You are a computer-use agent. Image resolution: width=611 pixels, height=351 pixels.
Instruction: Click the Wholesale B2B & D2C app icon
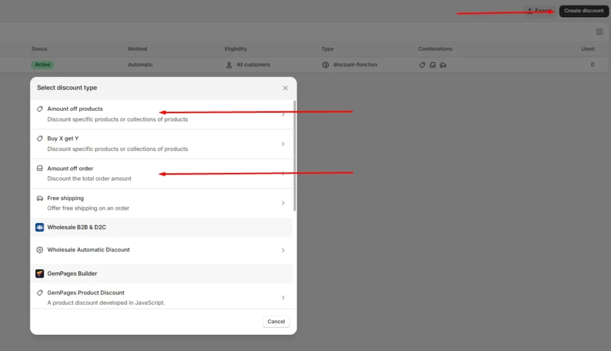click(40, 227)
